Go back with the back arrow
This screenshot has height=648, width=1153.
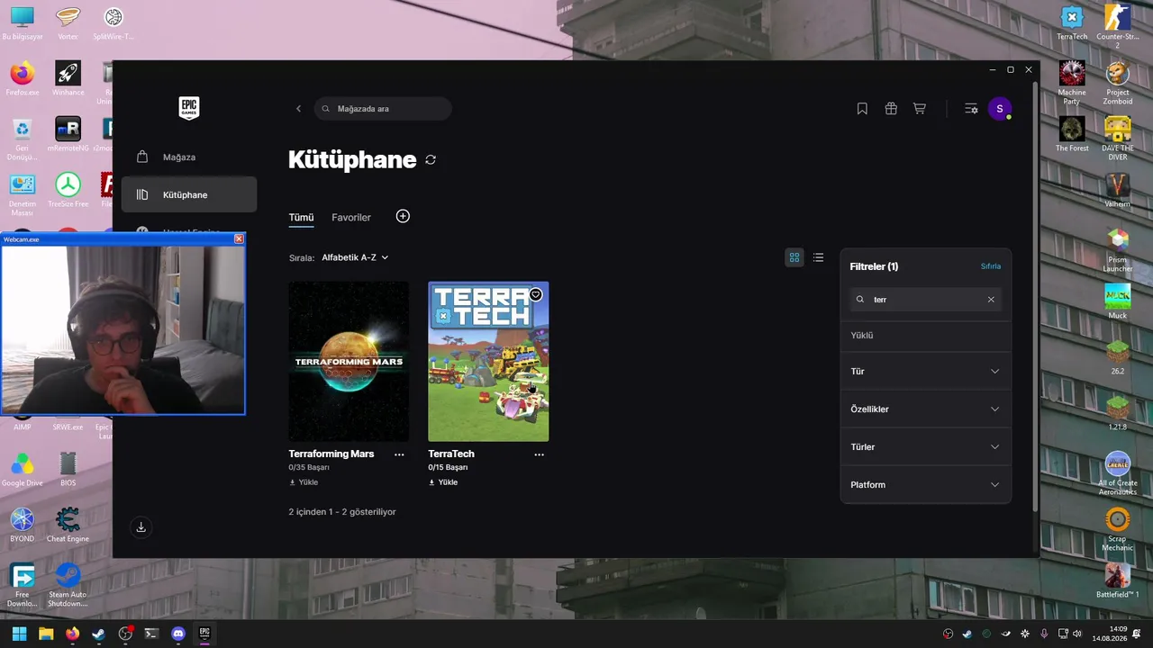click(x=299, y=109)
